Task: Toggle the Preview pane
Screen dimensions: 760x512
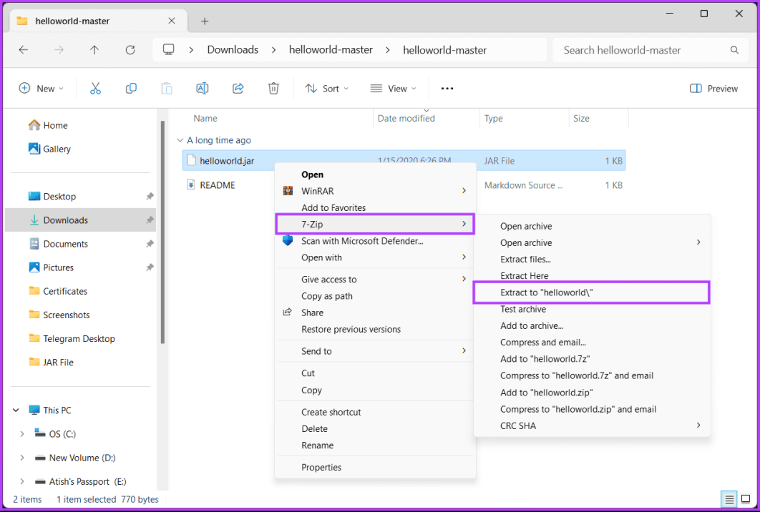Action: [713, 89]
